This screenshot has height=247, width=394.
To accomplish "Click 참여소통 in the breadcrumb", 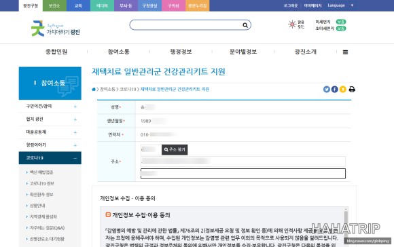I will click(107, 89).
